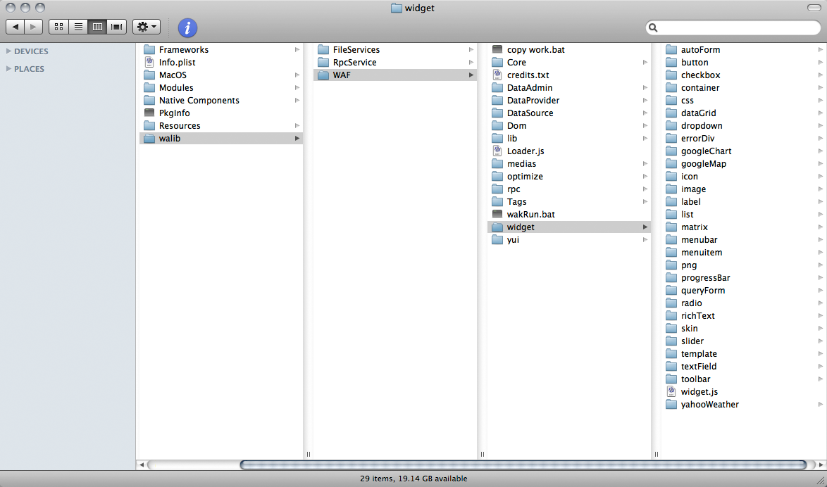Switch to Cover Flow view
Screen dimensions: 827x487
click(x=116, y=27)
